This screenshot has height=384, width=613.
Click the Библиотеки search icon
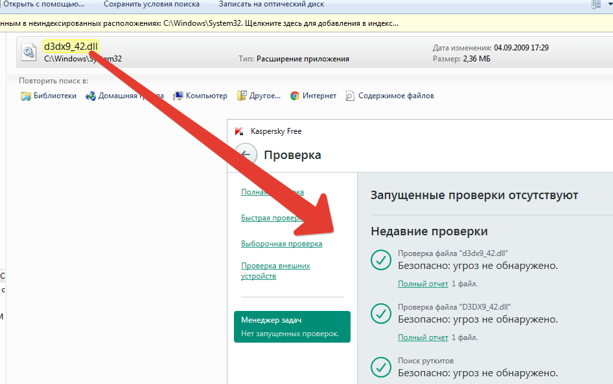[26, 95]
